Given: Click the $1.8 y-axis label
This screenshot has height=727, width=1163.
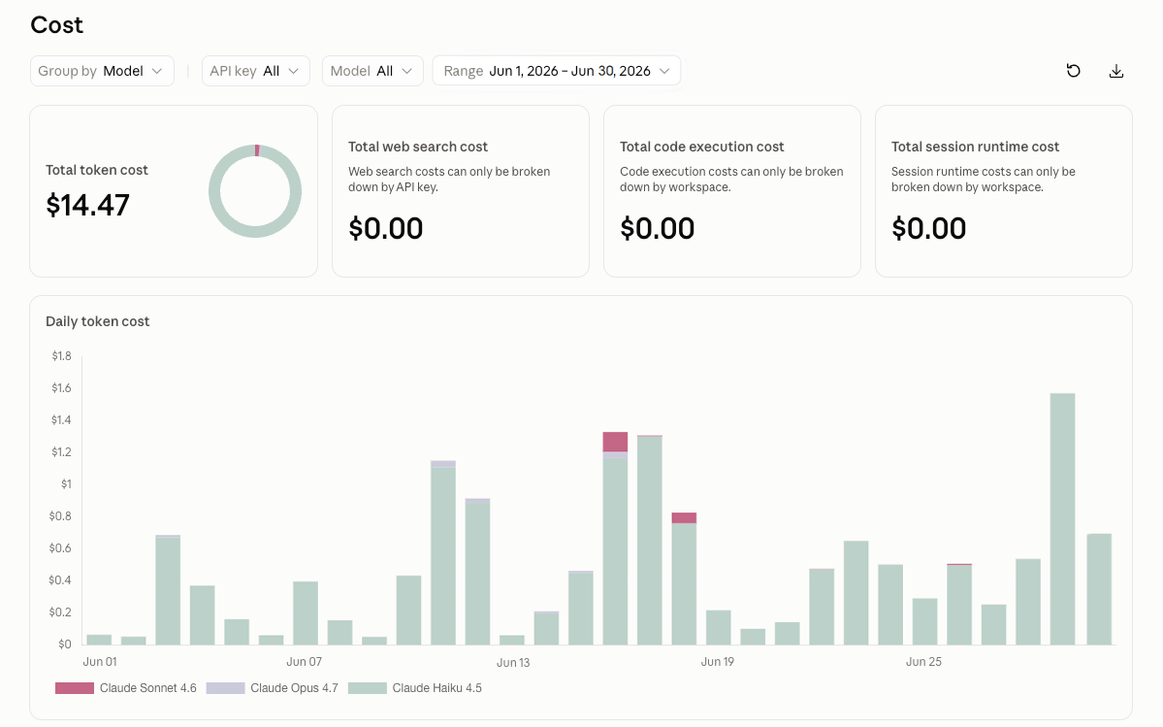Looking at the screenshot, I should point(61,356).
